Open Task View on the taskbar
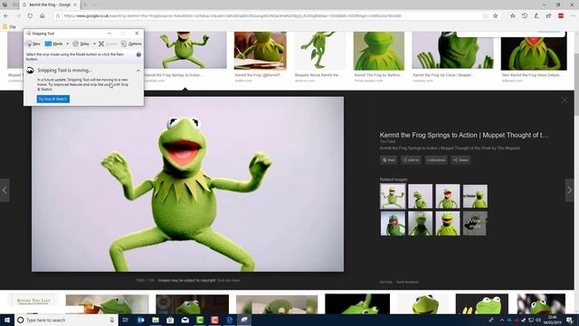The image size is (579, 326). 126,320
